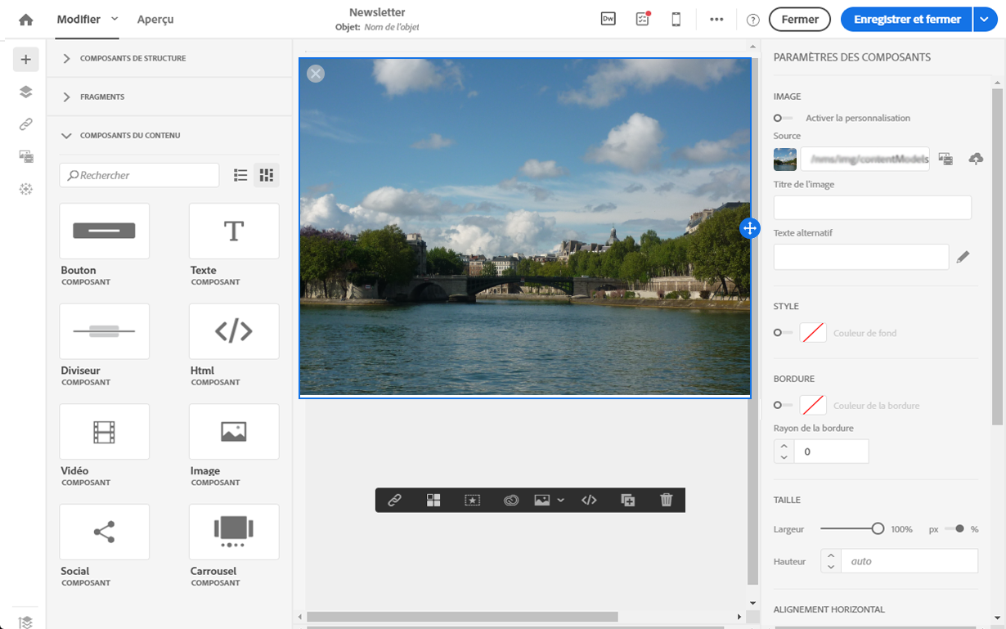Toggle the Couleur de la bordure switch
The width and height of the screenshot is (1006, 629).
point(783,405)
